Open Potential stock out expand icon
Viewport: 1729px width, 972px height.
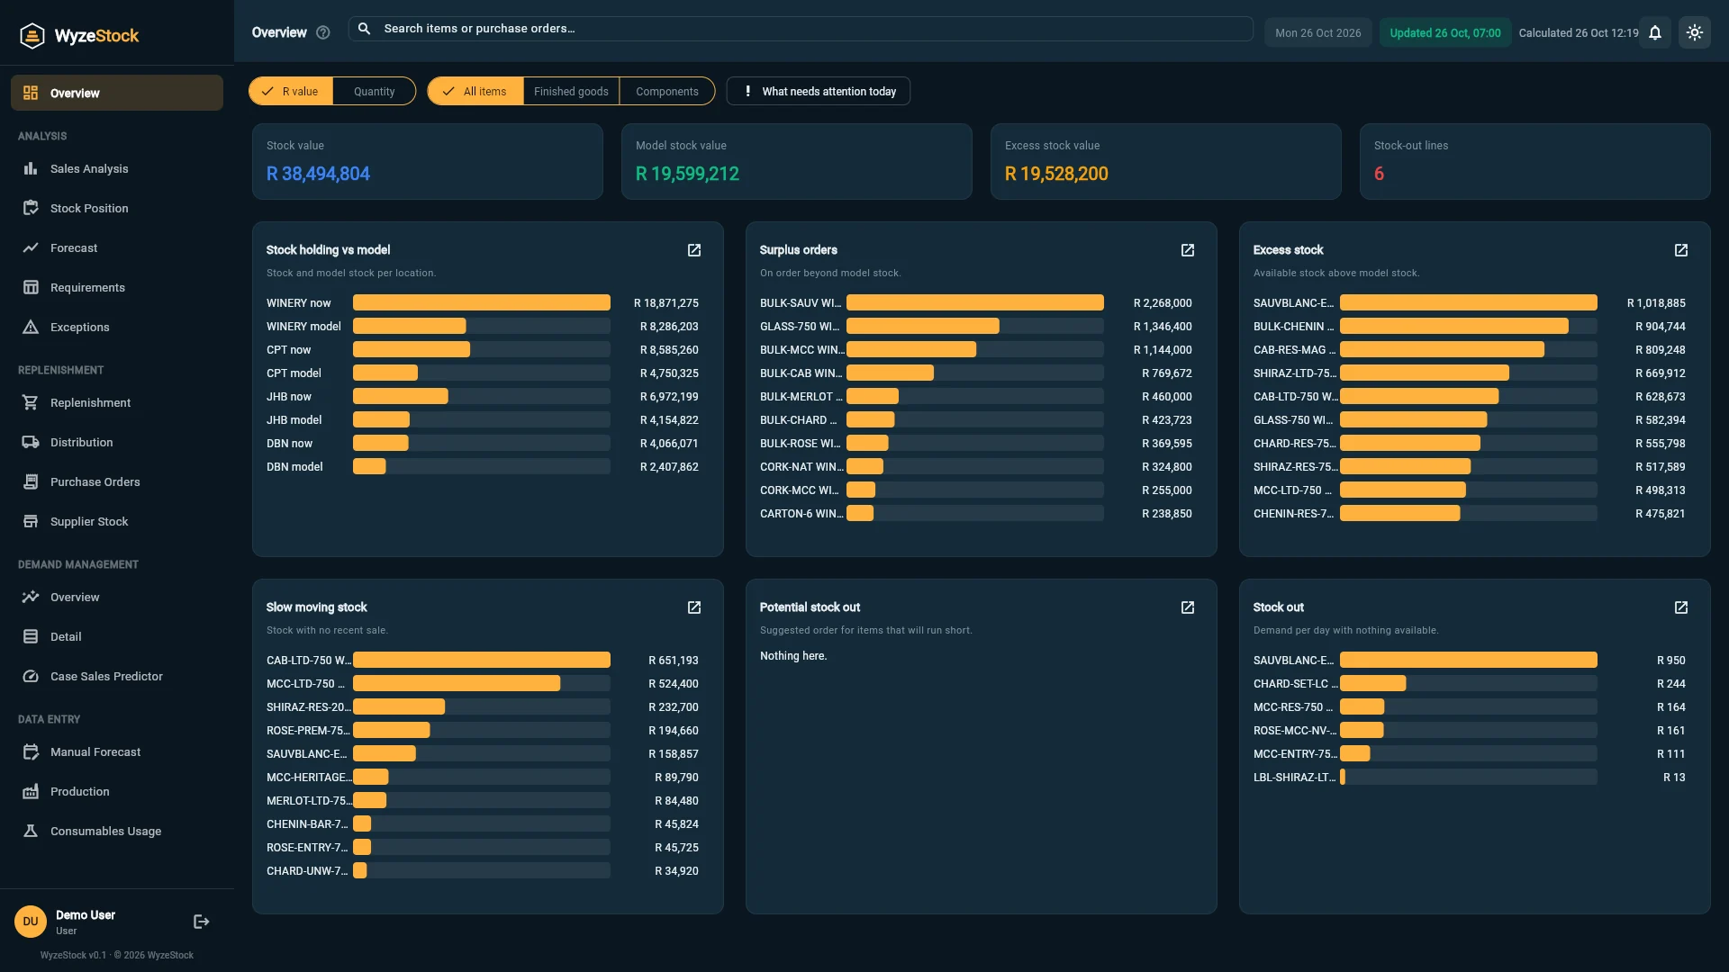tap(1188, 607)
